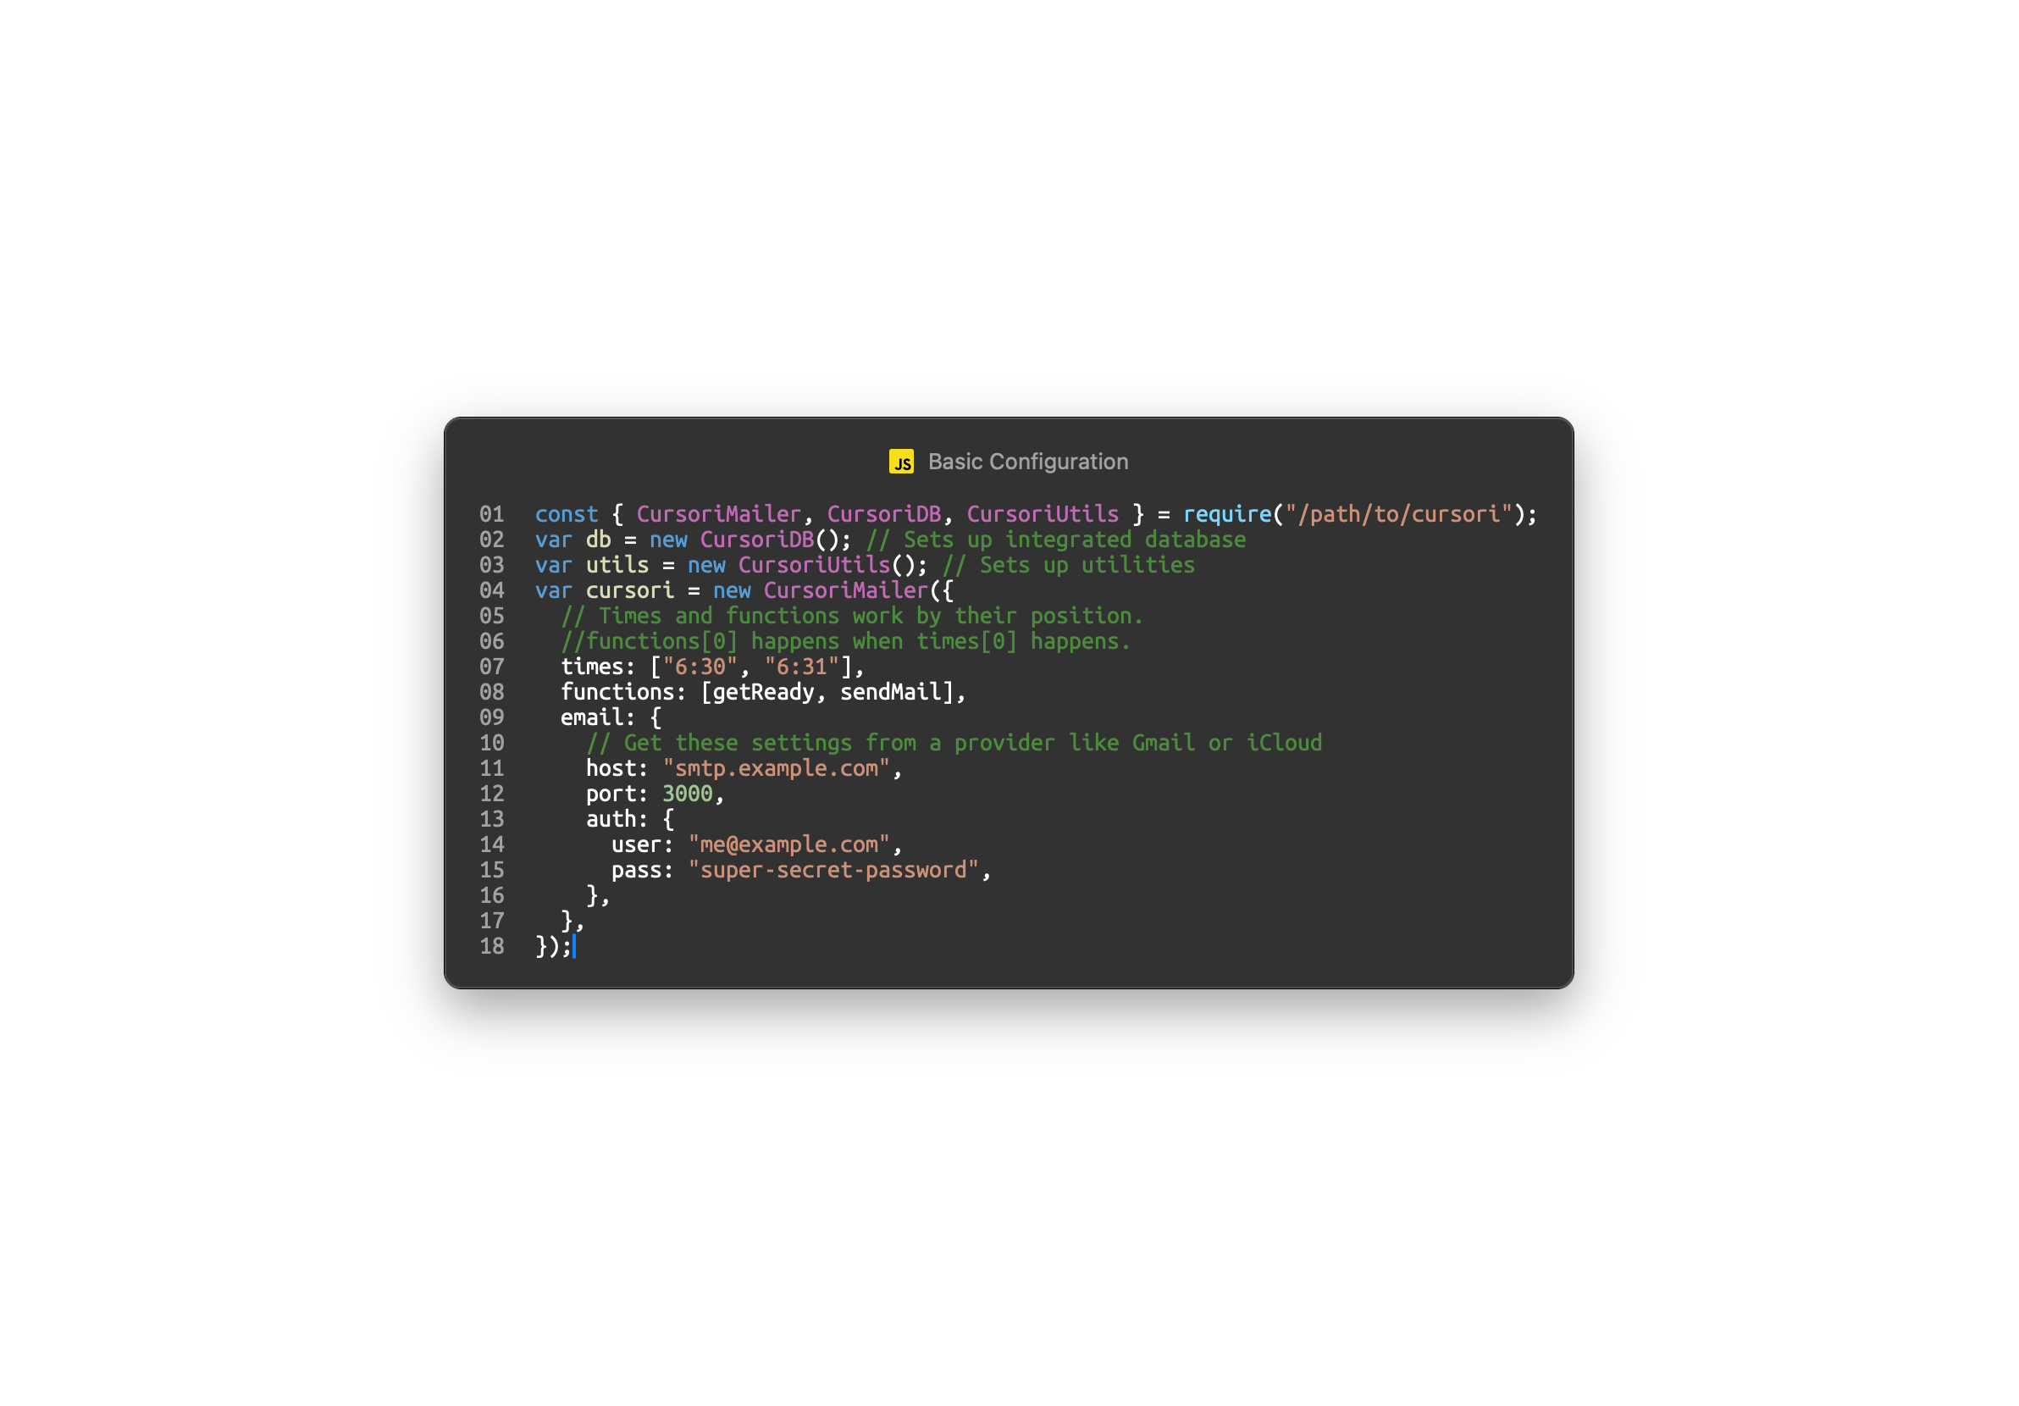The image size is (2019, 1406).
Task: Click the "super-secret-password" string
Action: point(832,871)
